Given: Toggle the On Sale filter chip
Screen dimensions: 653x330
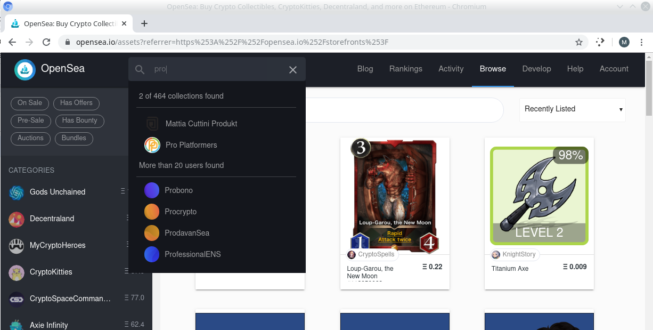Looking at the screenshot, I should point(30,103).
